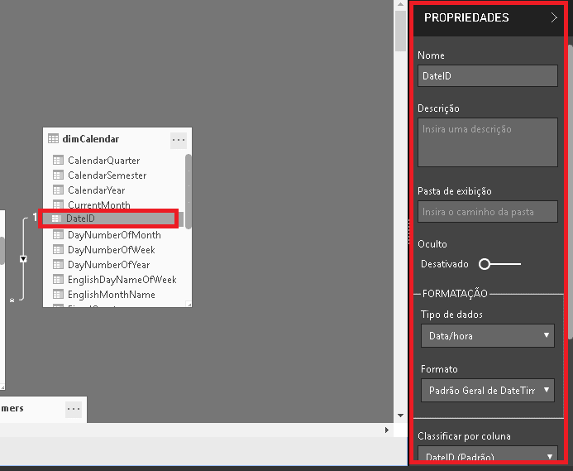Click the dimCalendar field list scrollbar
Viewport: 573px width, 471px height.
(x=189, y=191)
